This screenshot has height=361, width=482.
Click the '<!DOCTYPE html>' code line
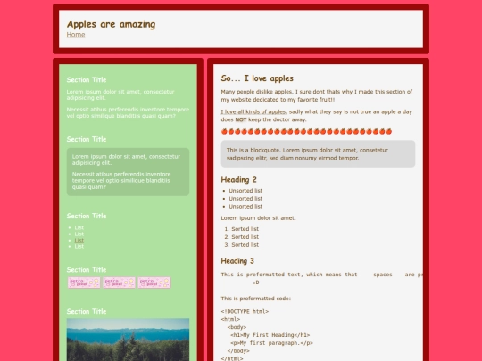point(245,311)
